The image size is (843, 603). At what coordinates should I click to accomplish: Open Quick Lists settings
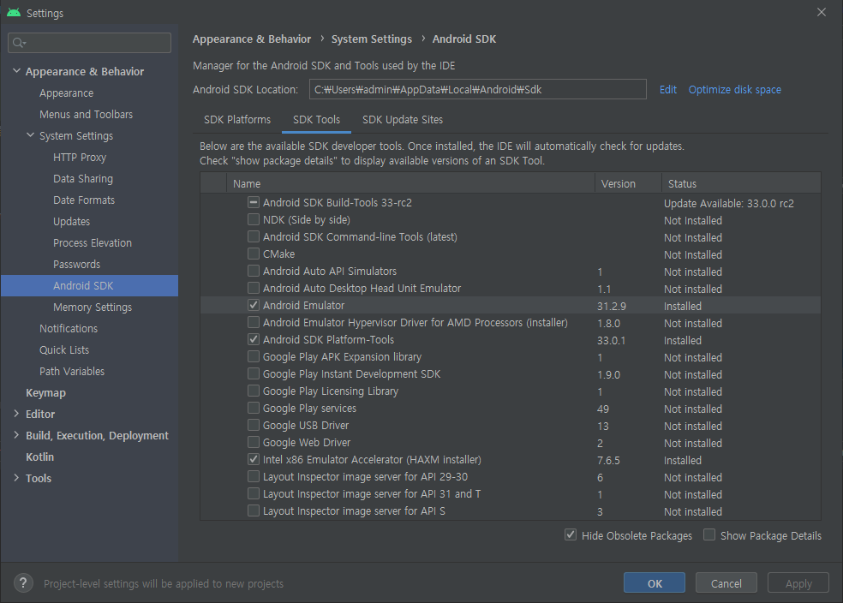click(x=64, y=349)
